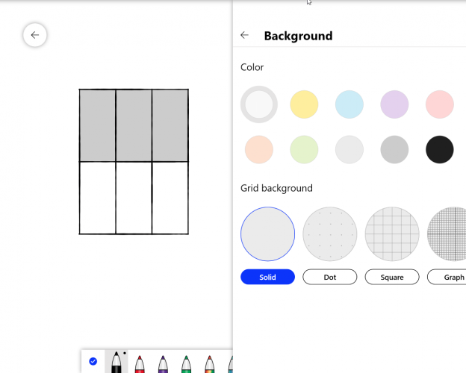Click the back arrow on the canvas
The width and height of the screenshot is (466, 373).
(35, 35)
